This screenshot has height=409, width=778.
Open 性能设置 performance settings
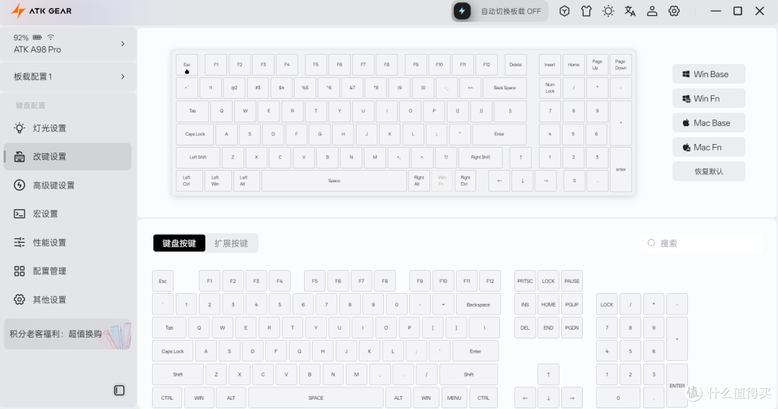point(68,243)
